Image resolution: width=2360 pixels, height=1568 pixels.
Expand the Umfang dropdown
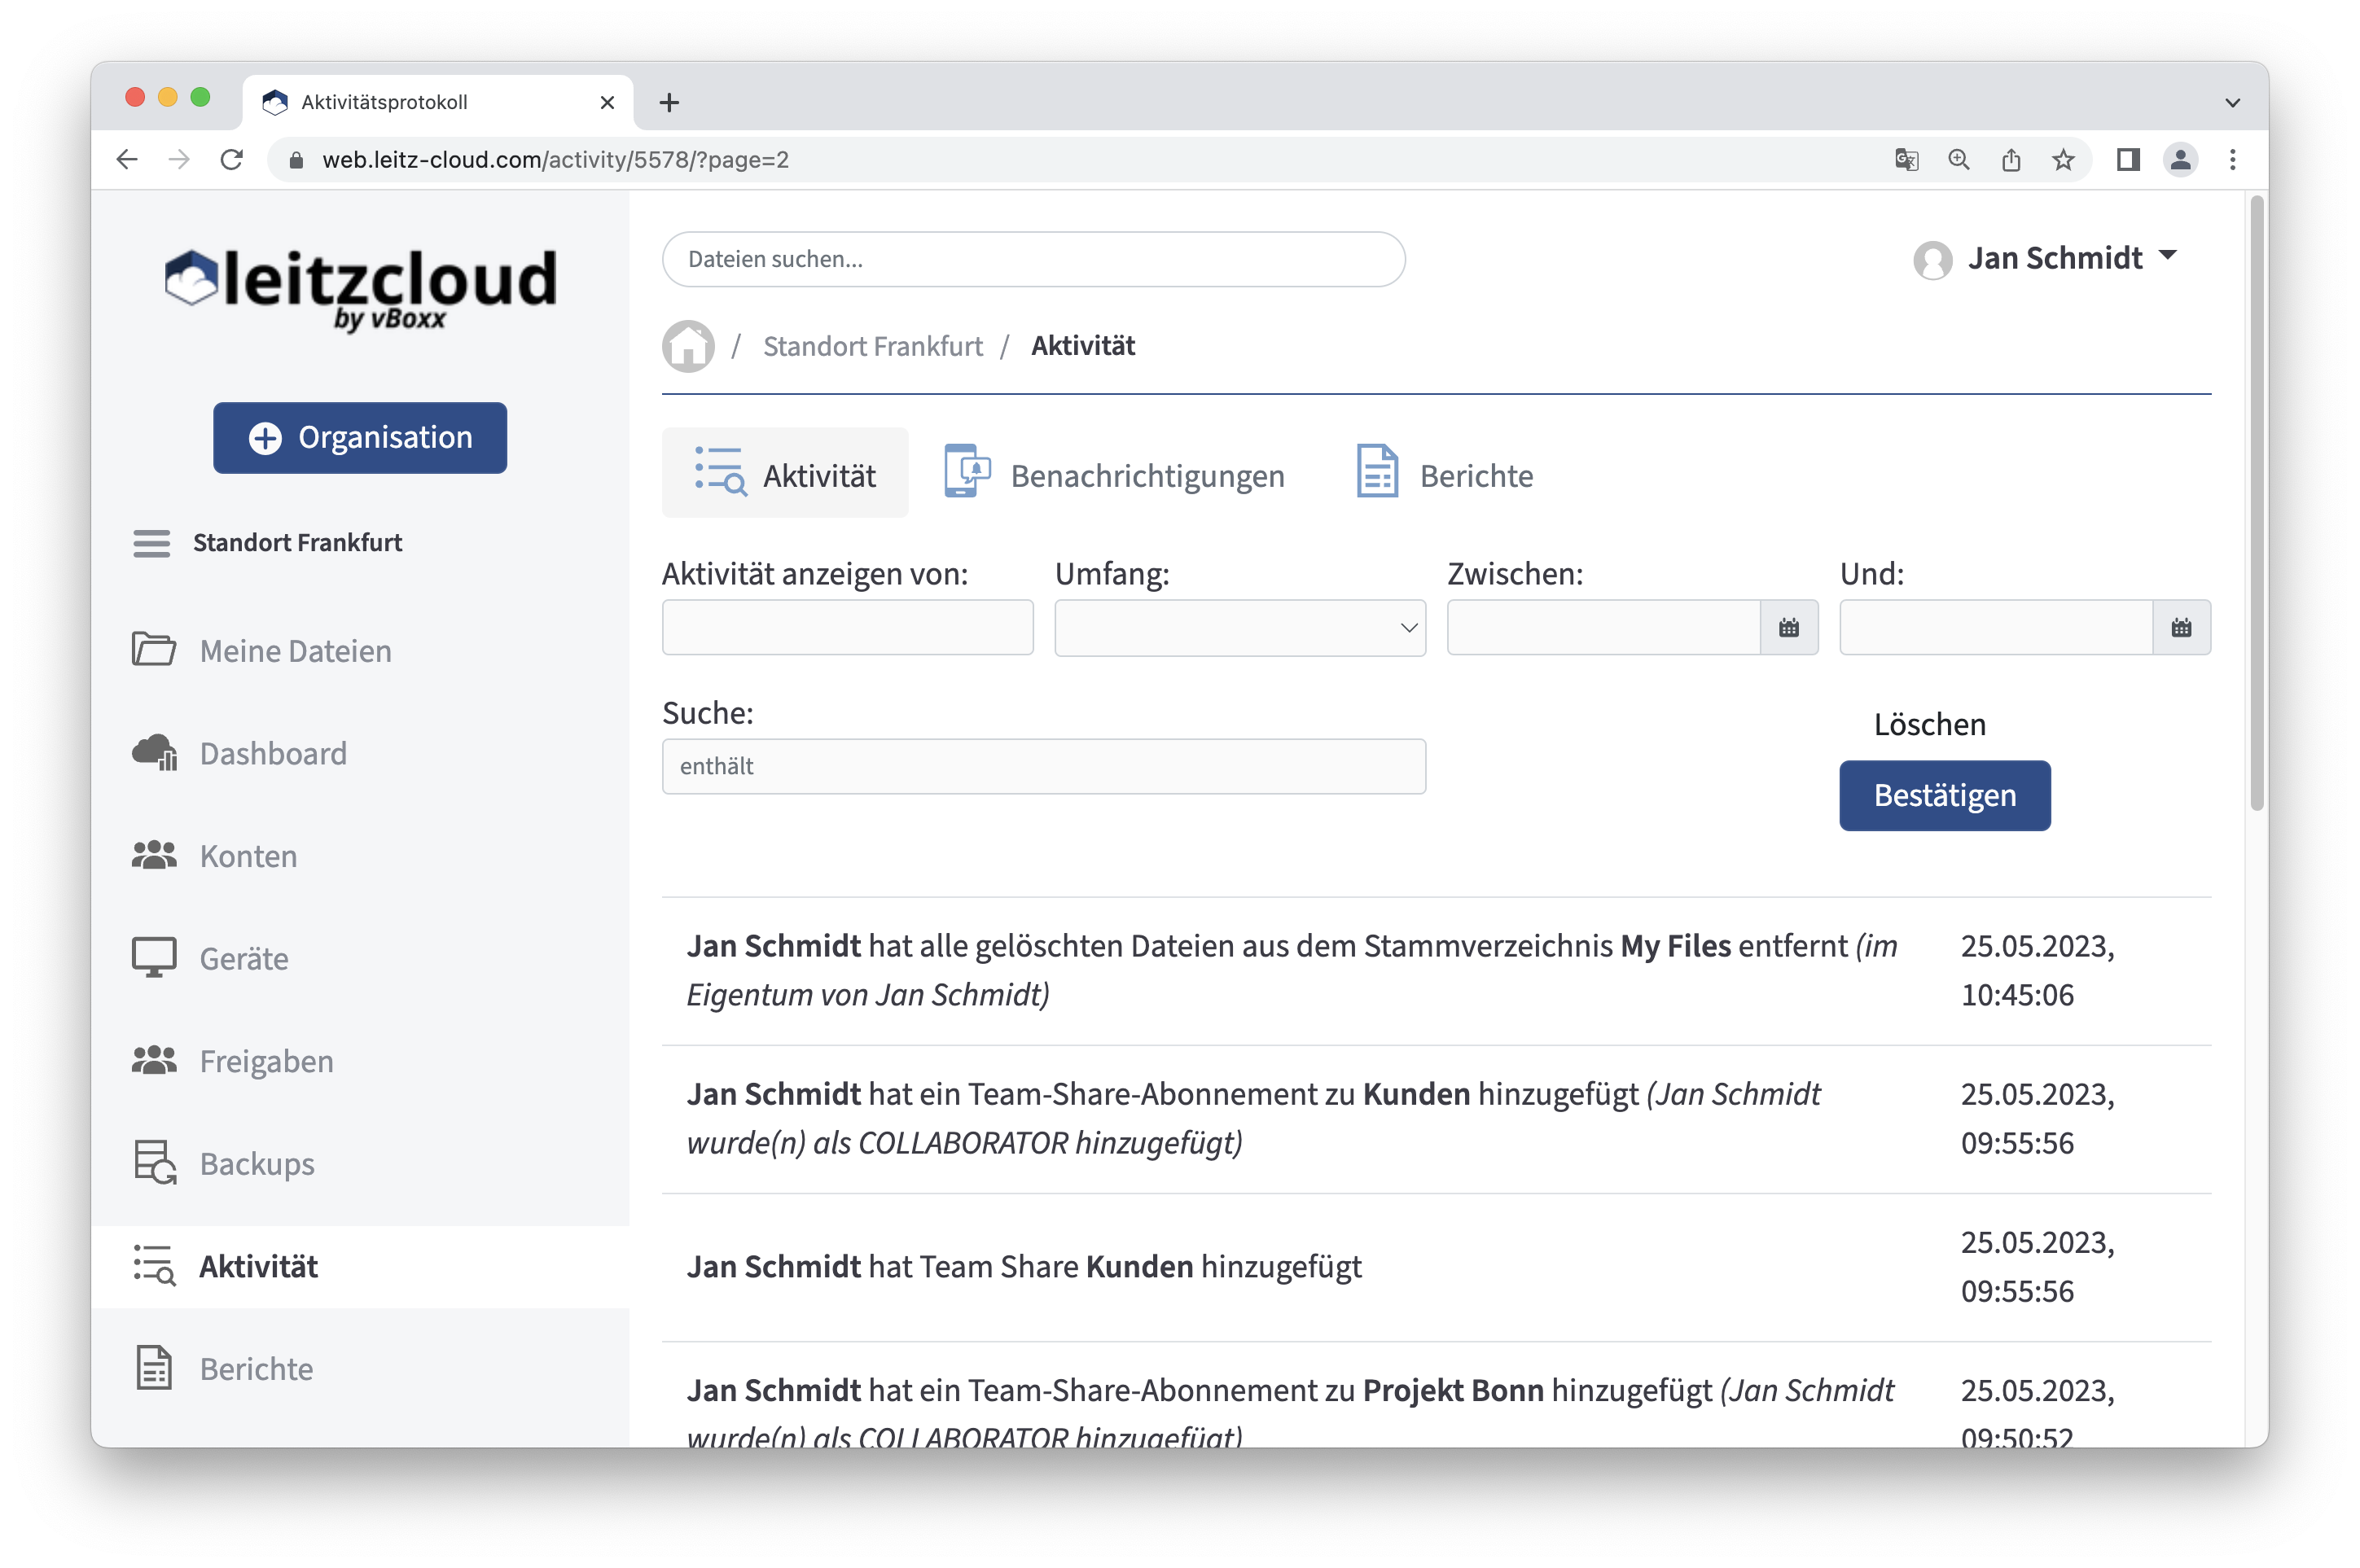[1239, 628]
